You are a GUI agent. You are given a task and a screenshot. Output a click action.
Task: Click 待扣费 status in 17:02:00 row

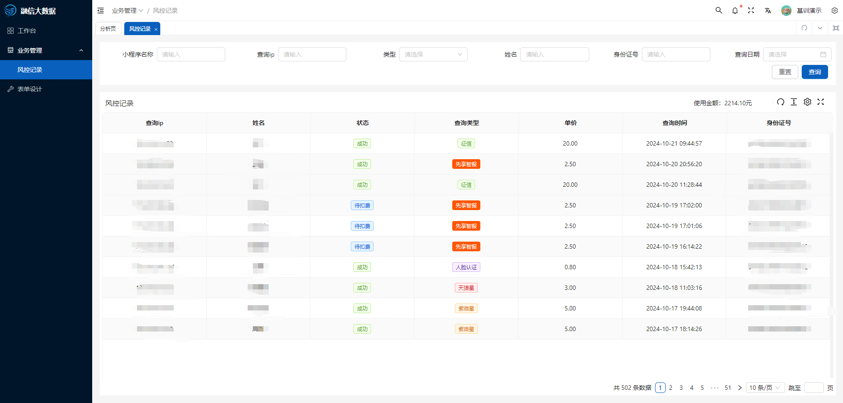tap(362, 205)
